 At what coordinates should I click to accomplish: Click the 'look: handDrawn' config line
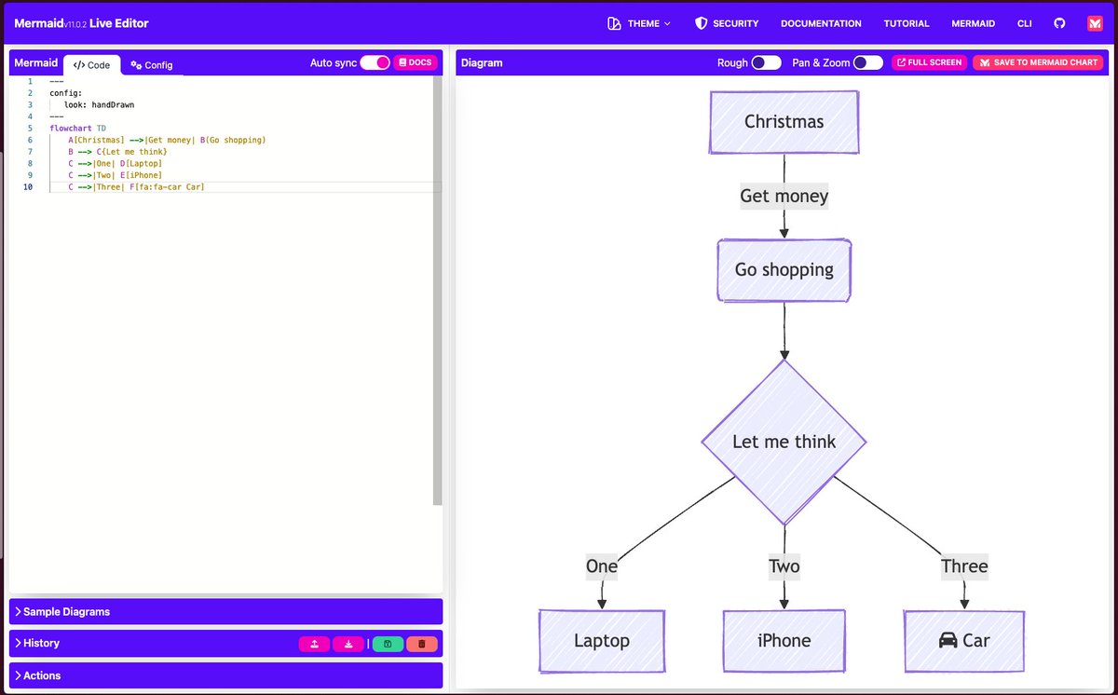pyautogui.click(x=99, y=104)
